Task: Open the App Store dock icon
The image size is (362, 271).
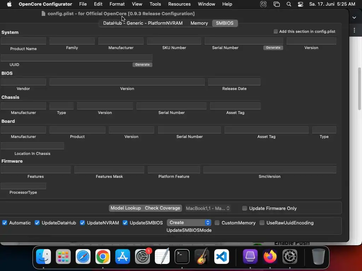Action: (x=123, y=257)
